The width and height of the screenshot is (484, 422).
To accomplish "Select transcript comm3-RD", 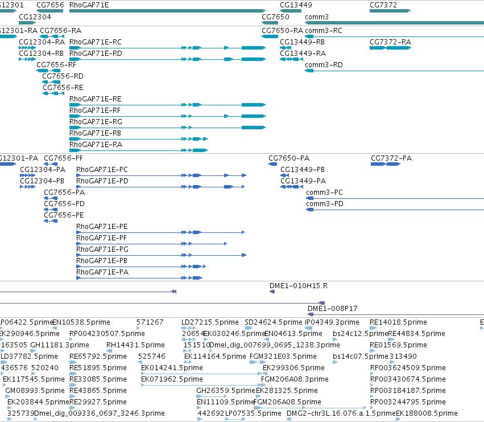I will tap(395, 71).
